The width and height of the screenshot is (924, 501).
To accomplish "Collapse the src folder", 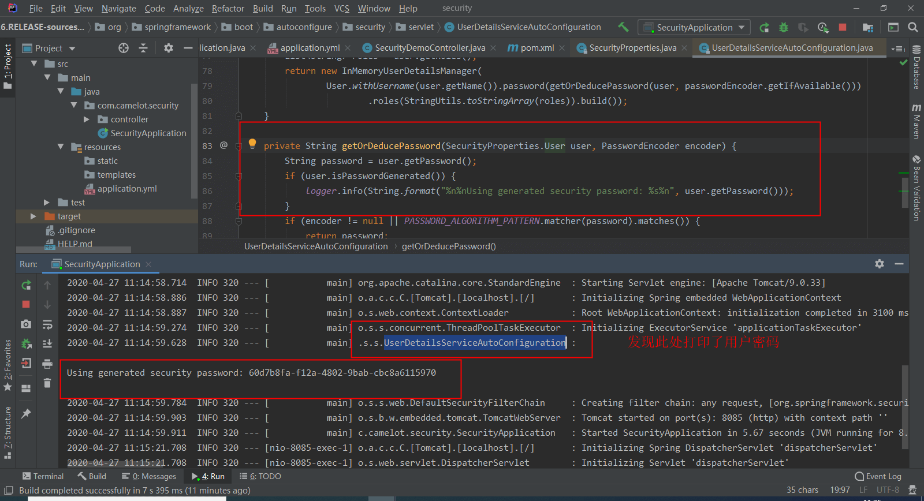I will tap(34, 63).
